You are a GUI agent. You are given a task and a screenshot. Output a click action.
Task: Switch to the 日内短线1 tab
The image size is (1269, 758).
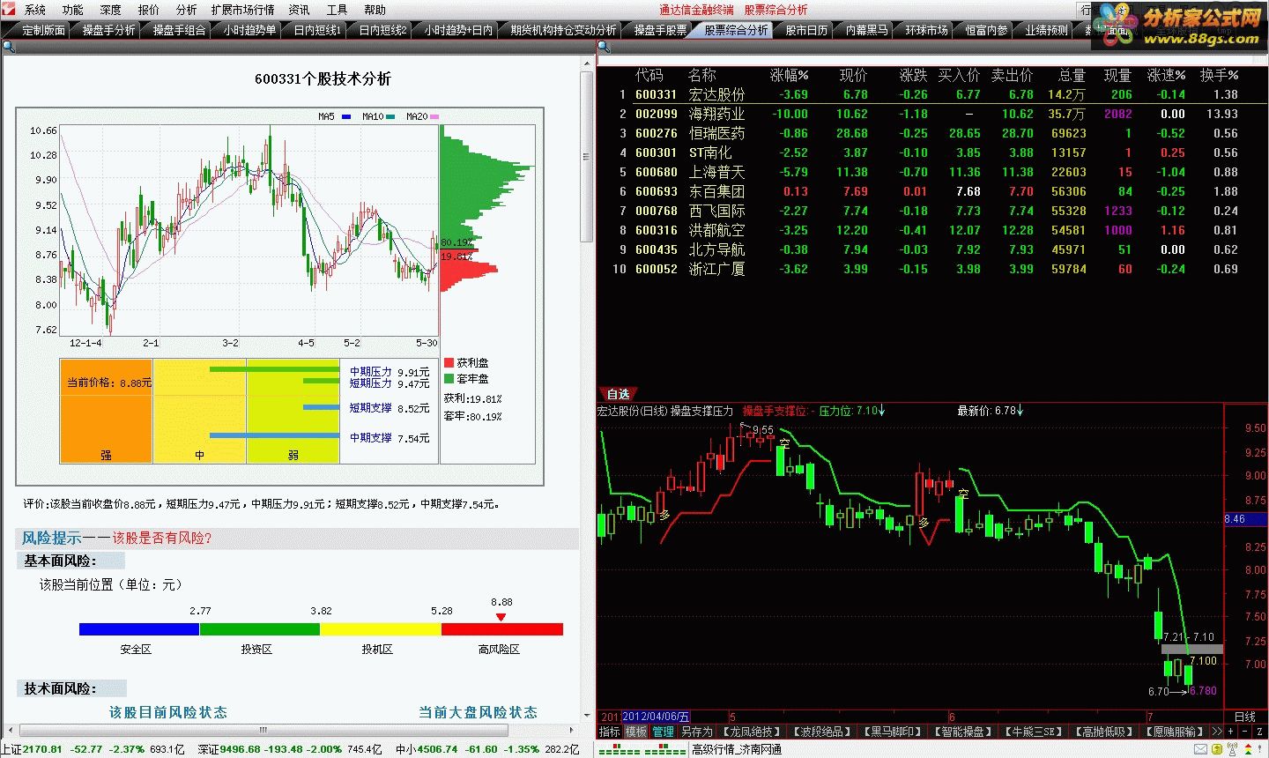317,30
